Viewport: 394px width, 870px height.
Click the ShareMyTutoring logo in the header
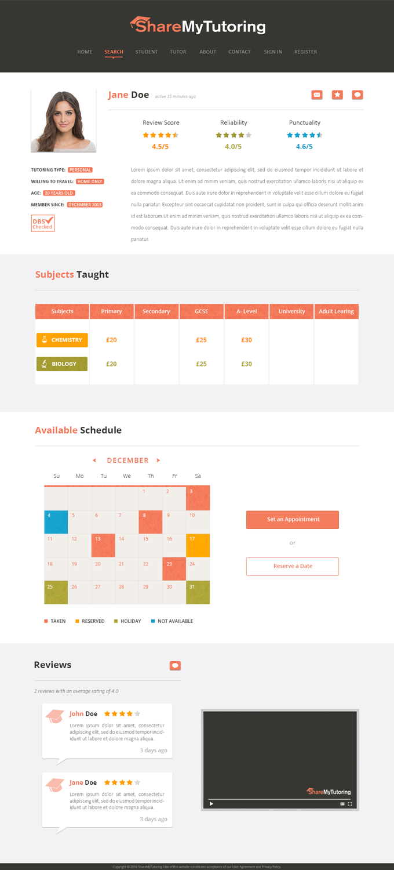tap(197, 26)
